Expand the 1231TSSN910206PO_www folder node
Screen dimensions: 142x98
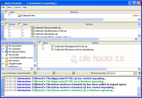3,58
